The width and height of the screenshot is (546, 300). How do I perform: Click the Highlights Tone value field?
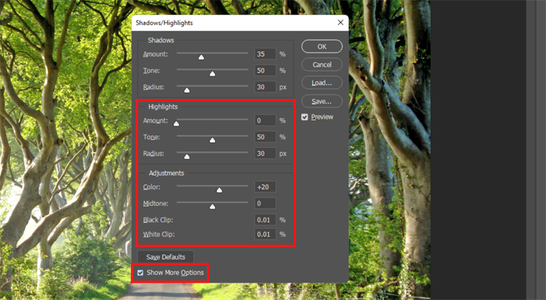point(265,137)
